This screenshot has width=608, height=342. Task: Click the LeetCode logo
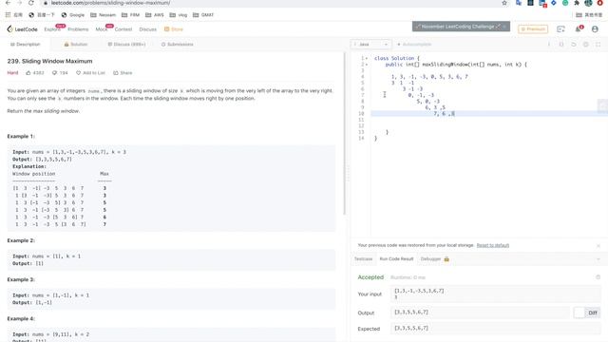(x=22, y=29)
